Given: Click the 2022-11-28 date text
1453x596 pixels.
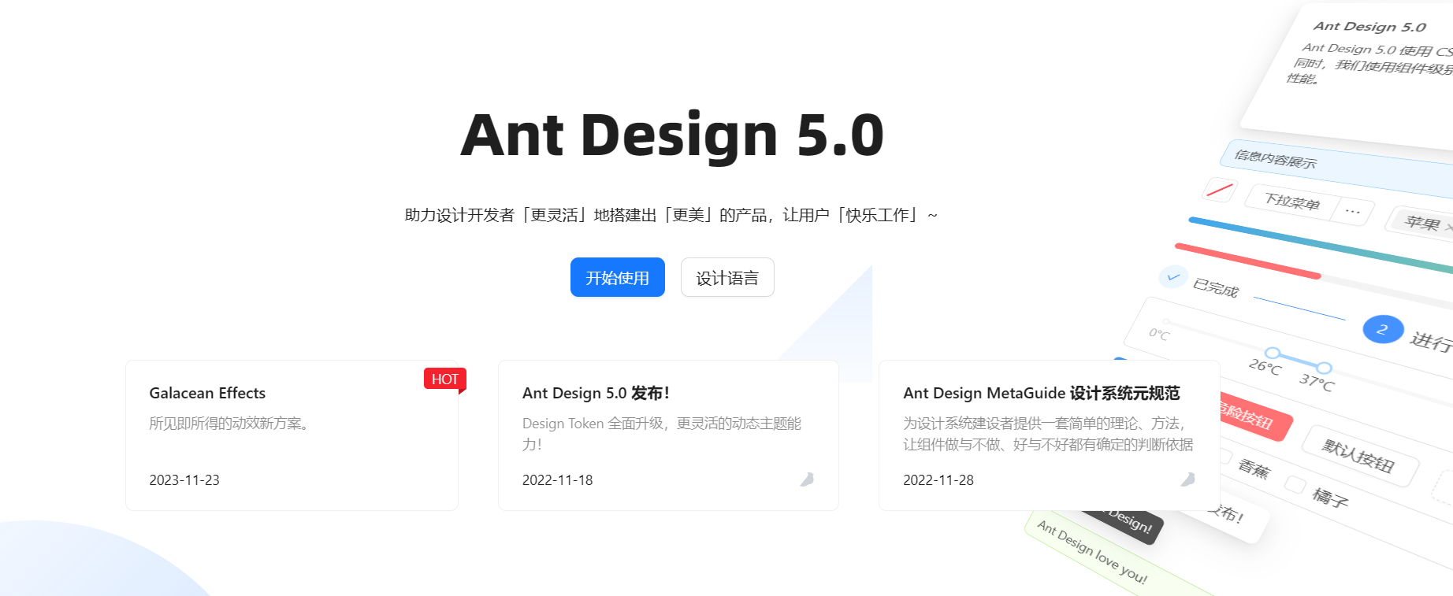Looking at the screenshot, I should tap(938, 480).
